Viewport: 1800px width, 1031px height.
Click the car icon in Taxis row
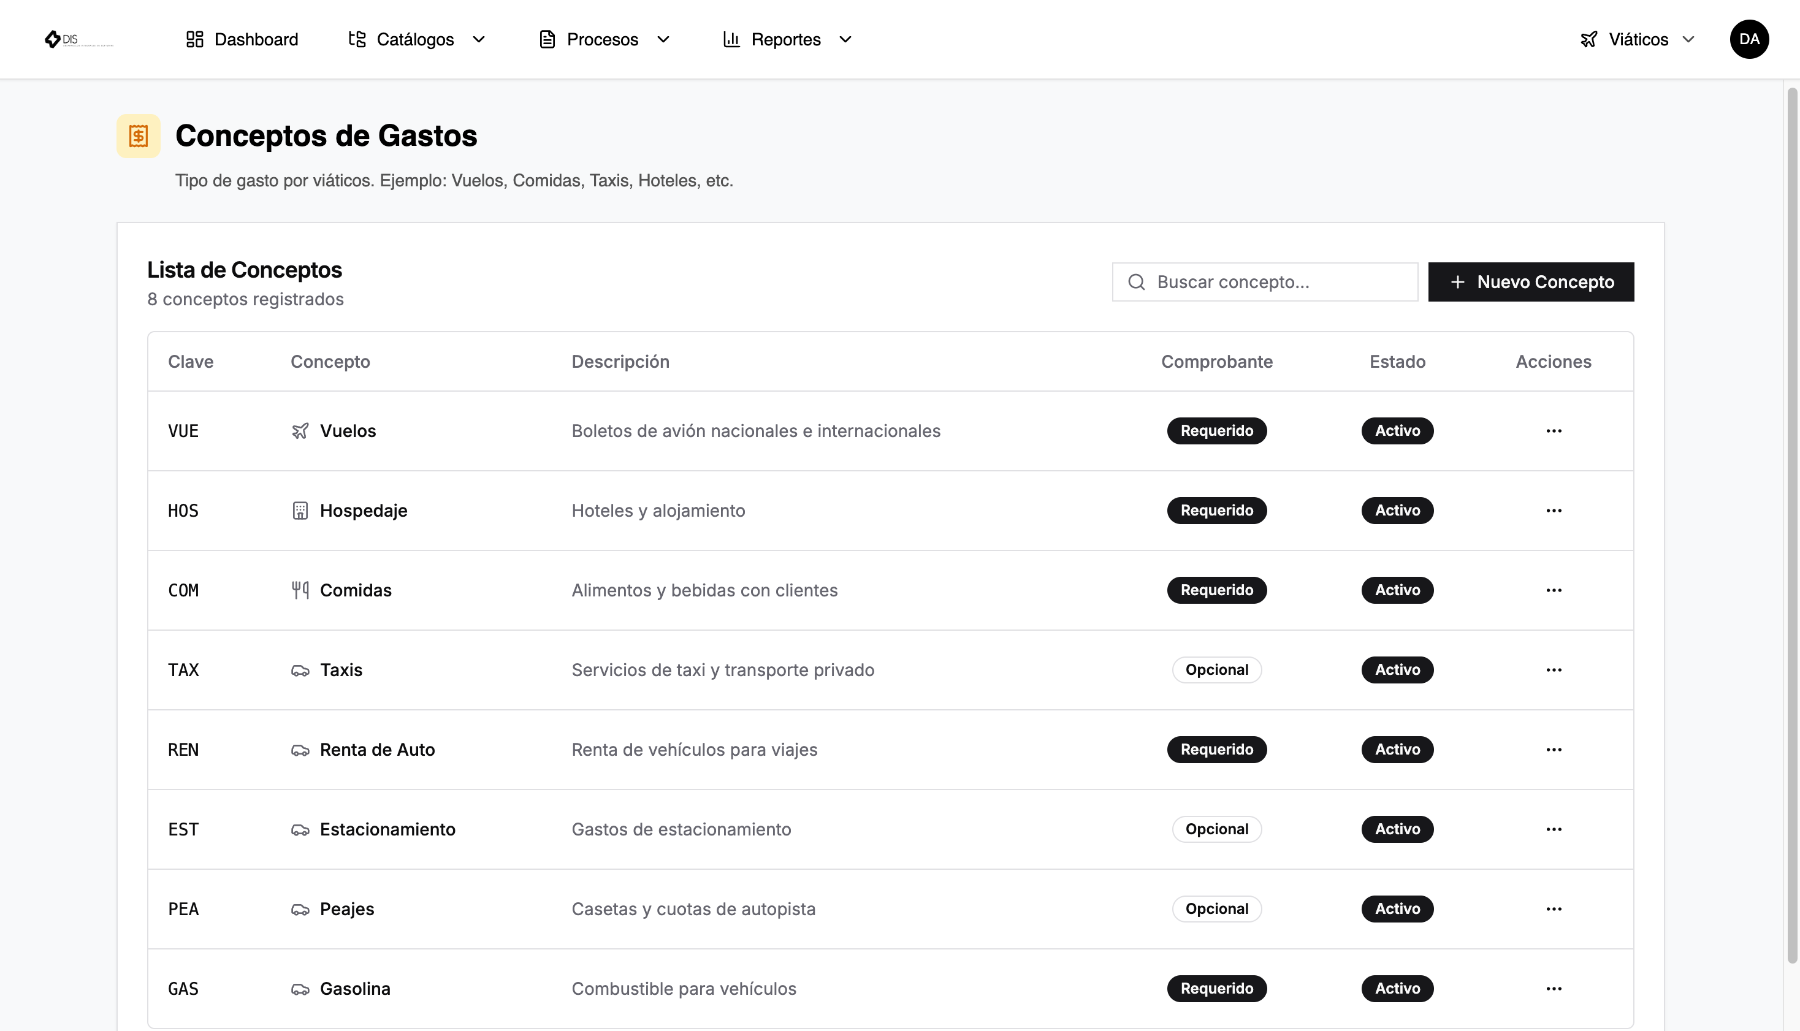tap(300, 670)
